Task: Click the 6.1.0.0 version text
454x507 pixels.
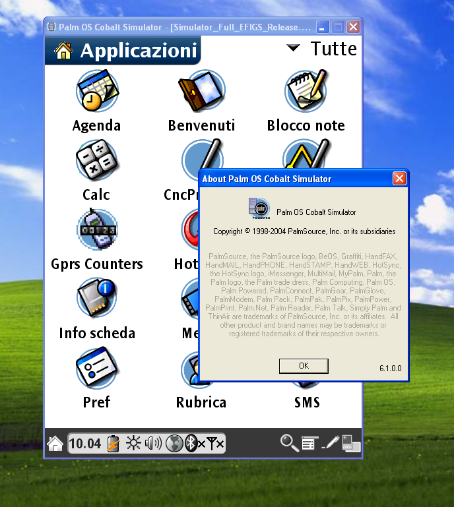Action: pos(390,369)
